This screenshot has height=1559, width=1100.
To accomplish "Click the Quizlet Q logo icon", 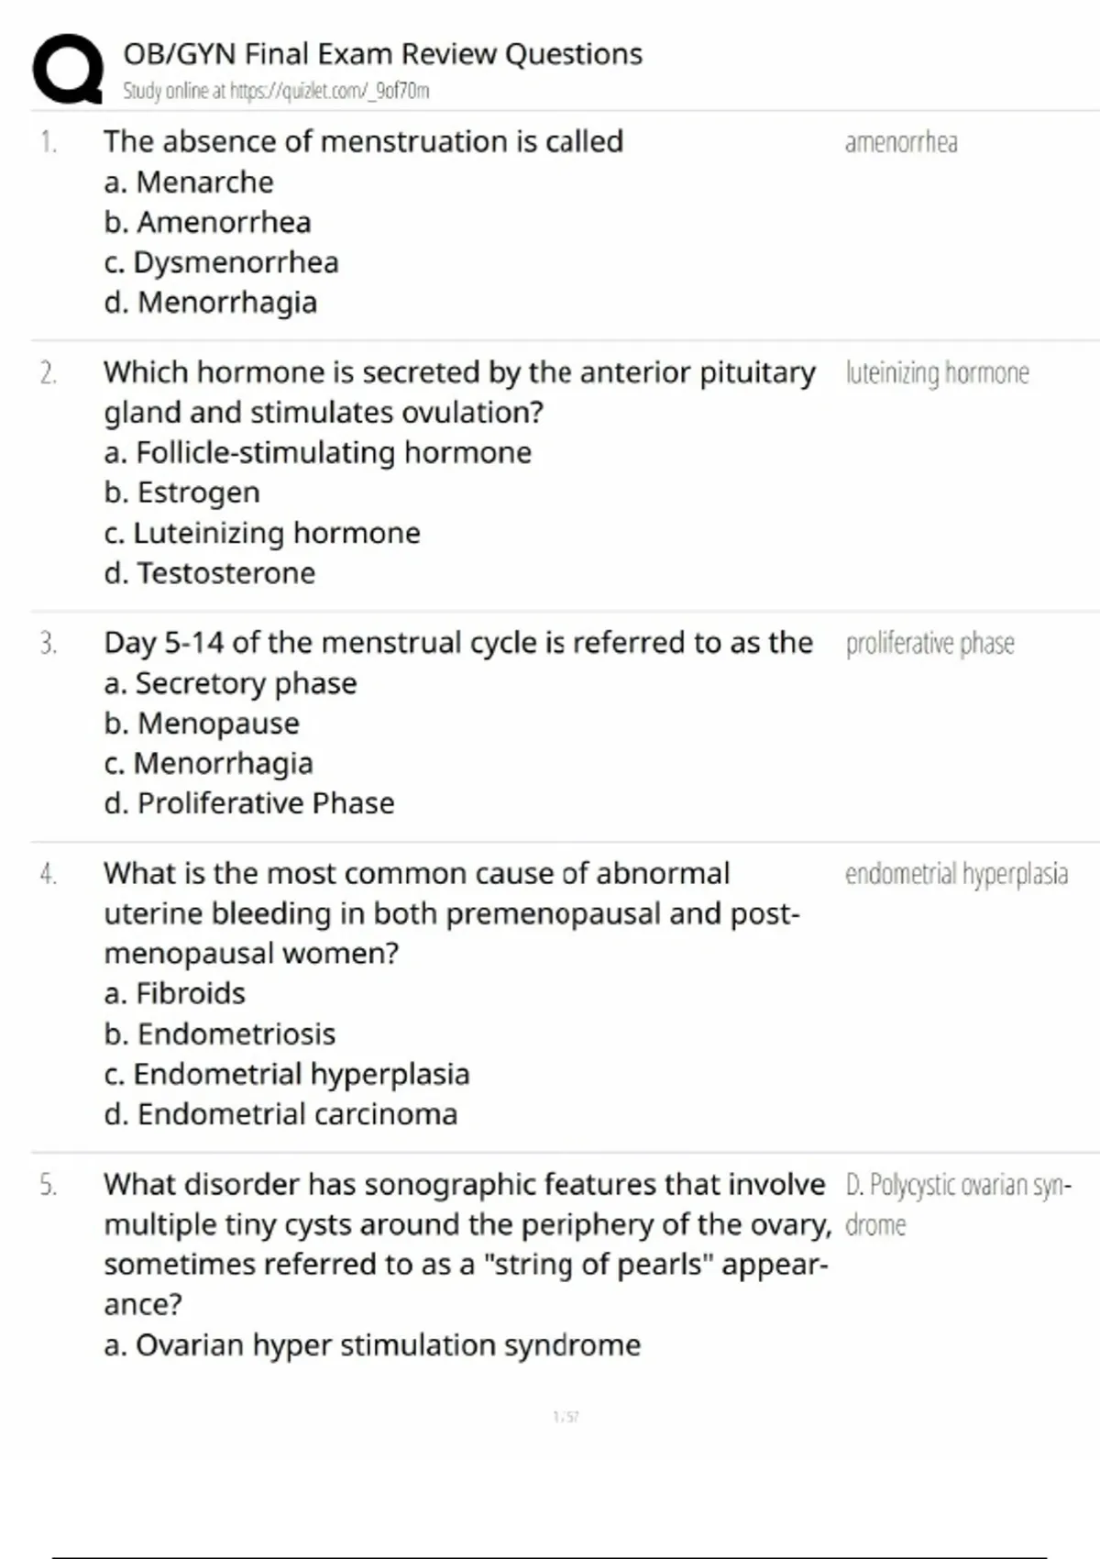I will 67,69.
